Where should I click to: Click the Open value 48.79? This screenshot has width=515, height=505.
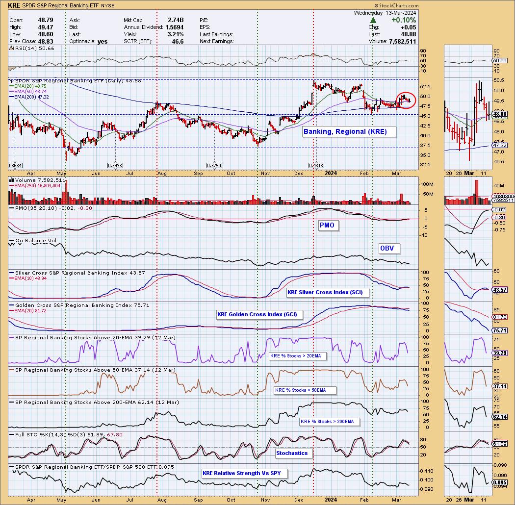[45, 21]
